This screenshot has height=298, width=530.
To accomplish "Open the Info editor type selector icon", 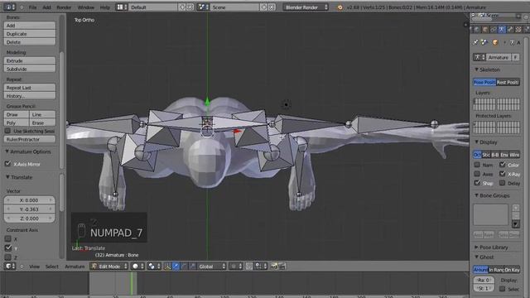I will click(x=9, y=7).
